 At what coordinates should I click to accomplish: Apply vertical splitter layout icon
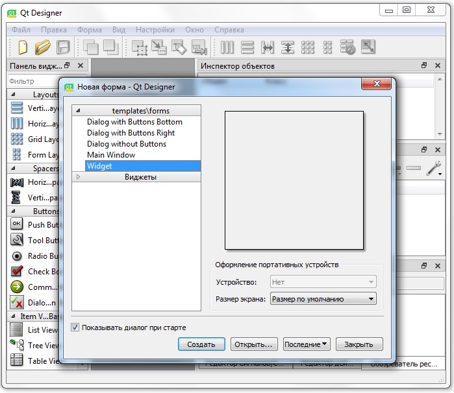pos(288,47)
